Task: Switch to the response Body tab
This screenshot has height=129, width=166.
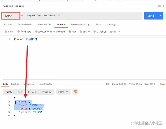Action: tap(5, 84)
